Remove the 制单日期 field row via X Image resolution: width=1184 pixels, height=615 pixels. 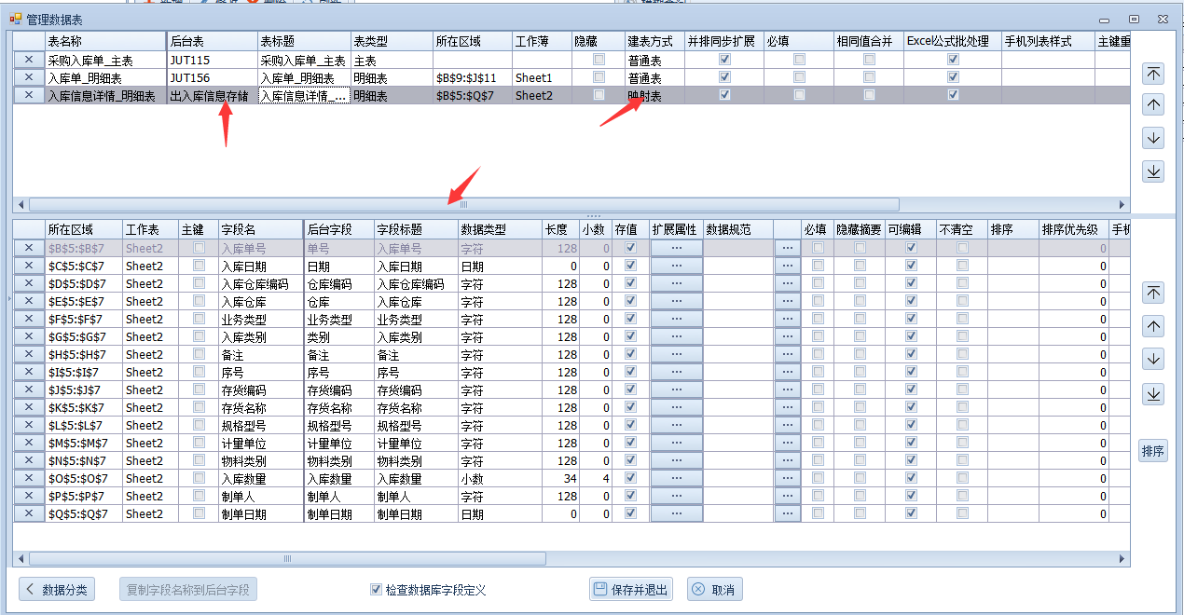(x=28, y=513)
